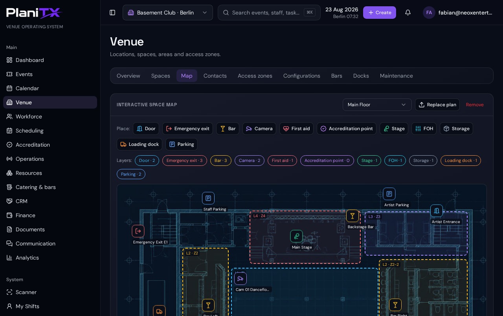Image resolution: width=503 pixels, height=316 pixels.
Task: Switch to the Access zones tab
Action: pos(255,76)
